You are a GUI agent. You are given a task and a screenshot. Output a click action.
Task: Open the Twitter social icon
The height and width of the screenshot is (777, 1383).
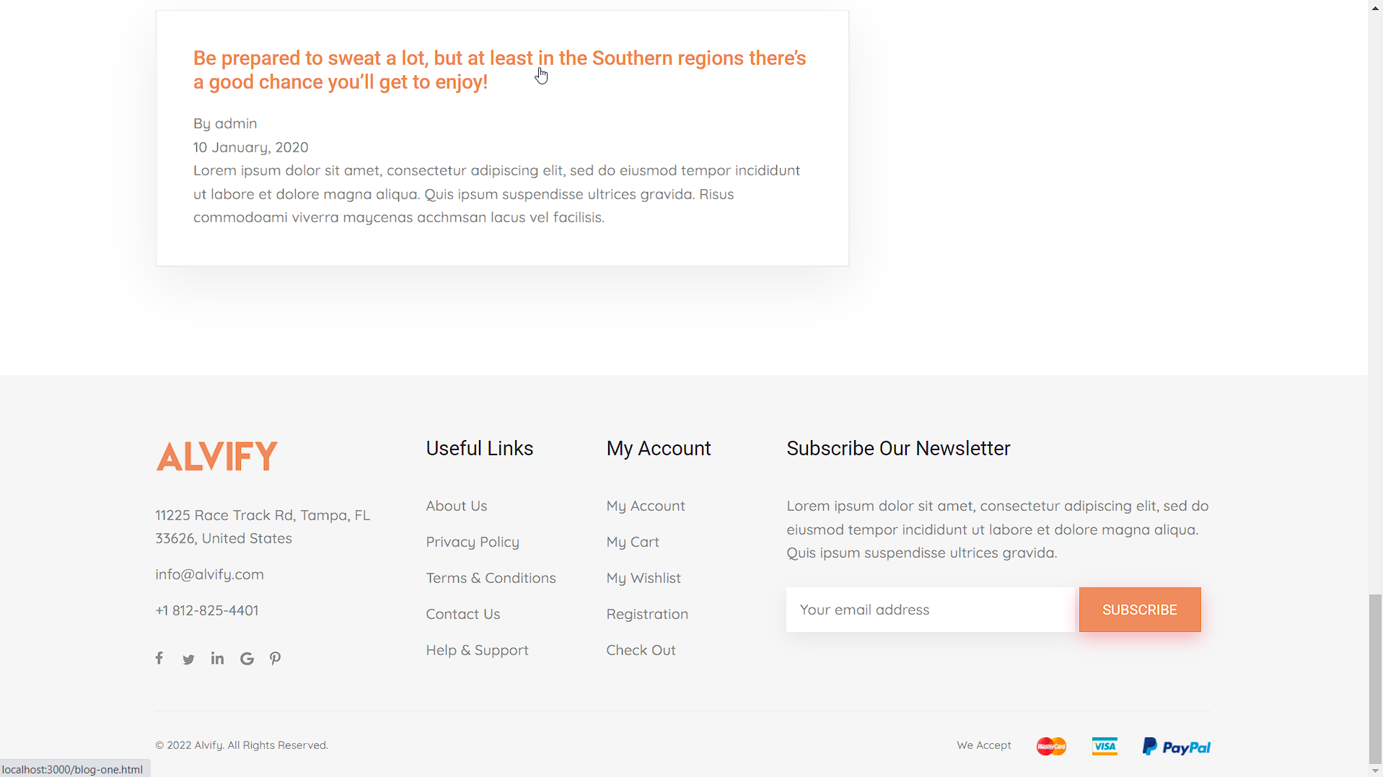(188, 659)
